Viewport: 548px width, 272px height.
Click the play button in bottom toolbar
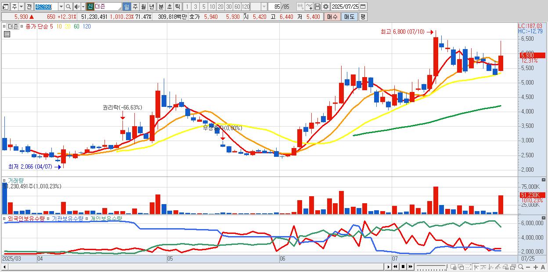[389, 267]
